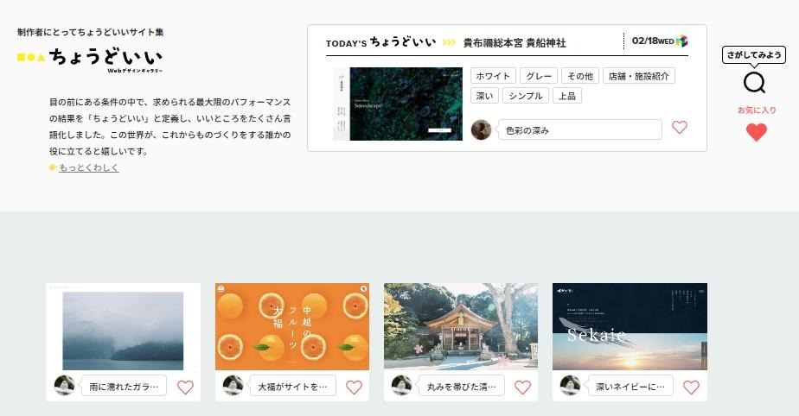
Task: Click the author avatar beside 色彩の深み
Action: click(x=482, y=129)
